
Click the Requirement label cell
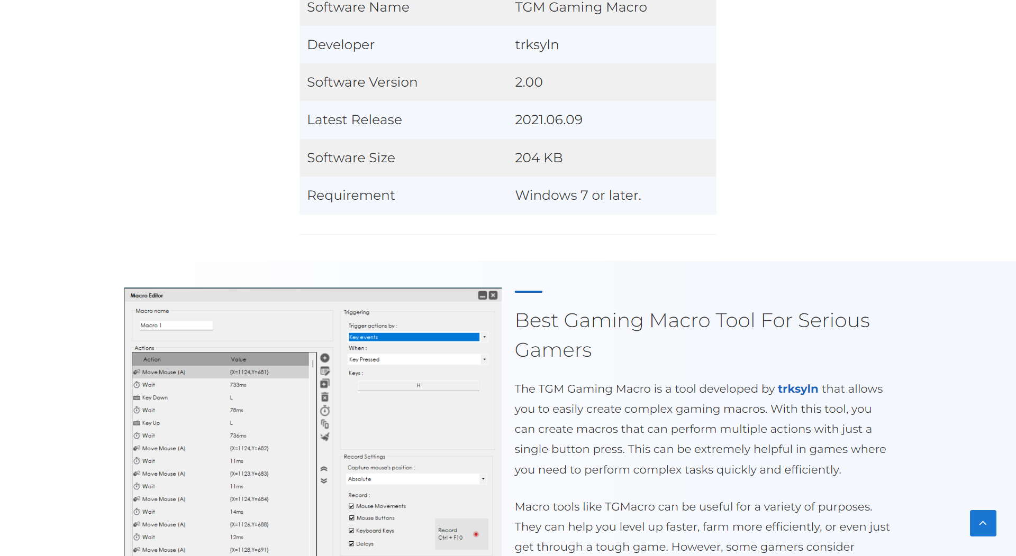[x=351, y=196]
